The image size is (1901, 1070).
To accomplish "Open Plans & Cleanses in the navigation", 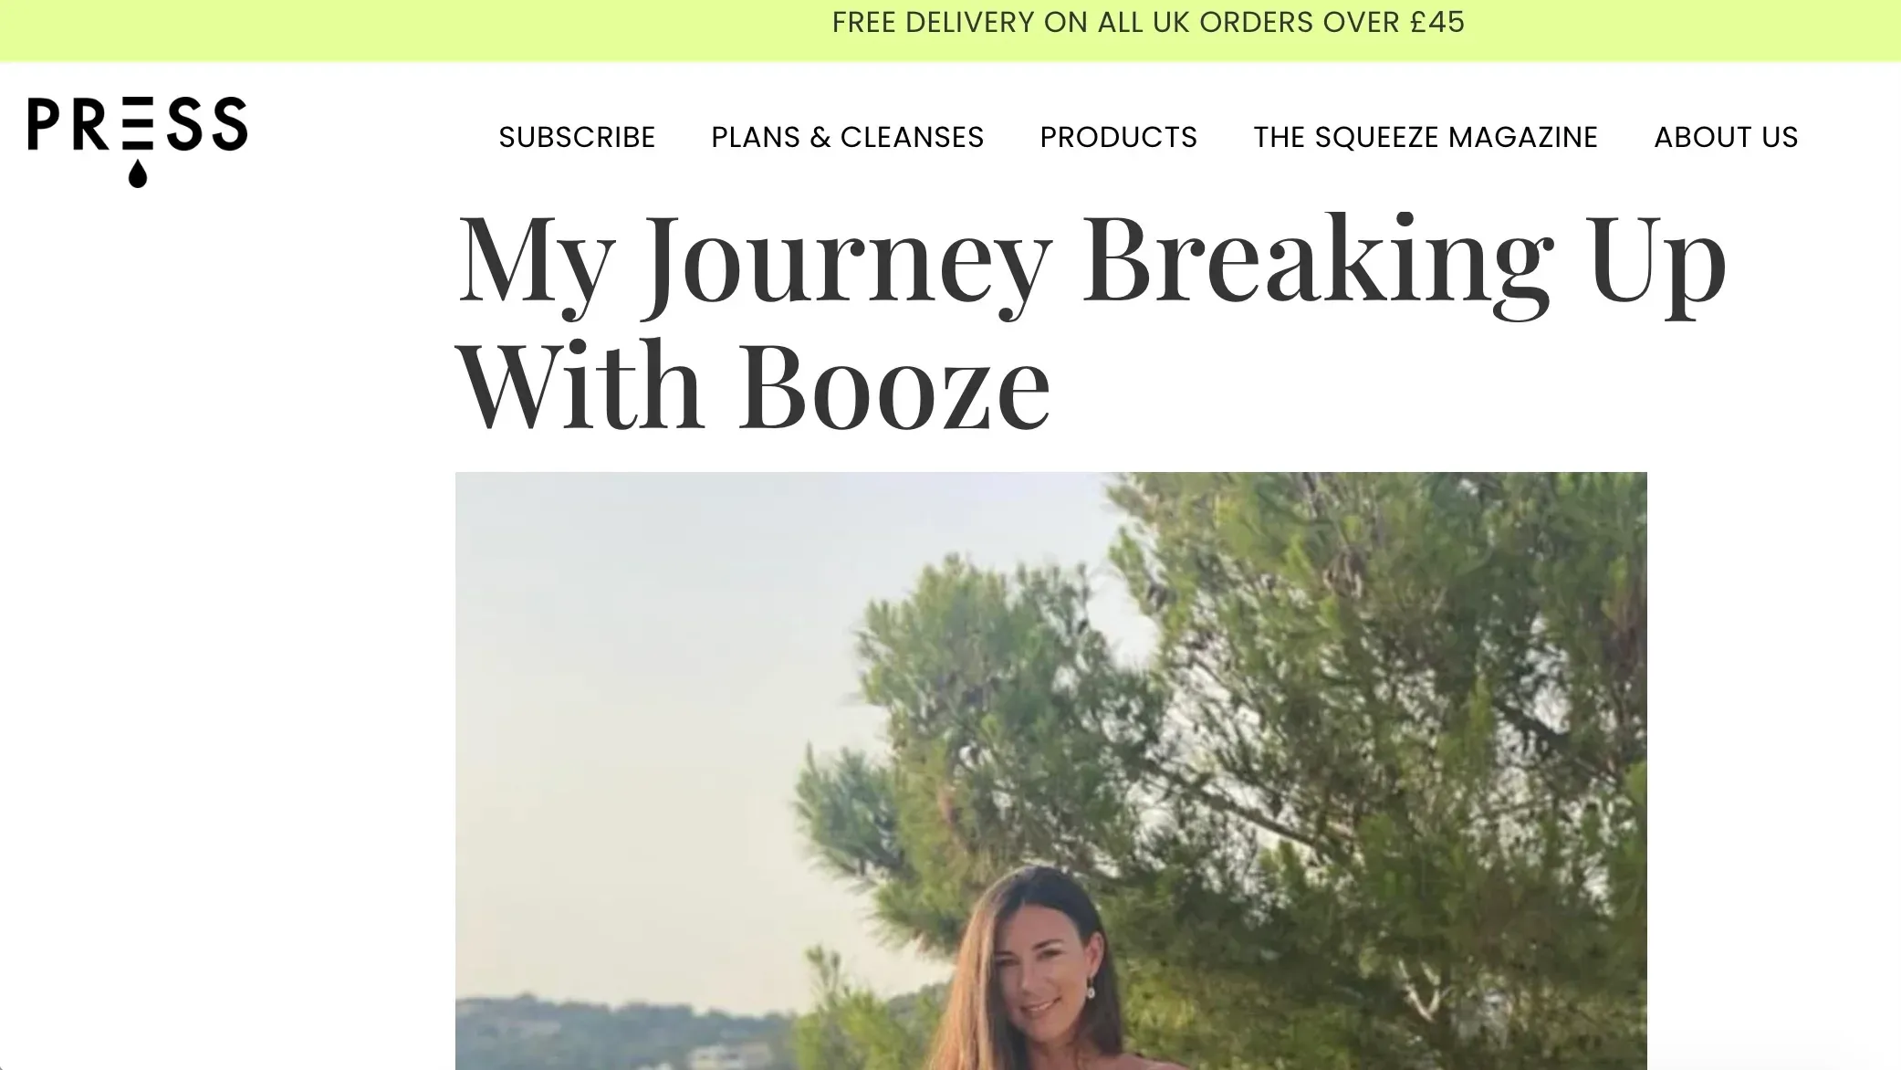I will 847,137.
